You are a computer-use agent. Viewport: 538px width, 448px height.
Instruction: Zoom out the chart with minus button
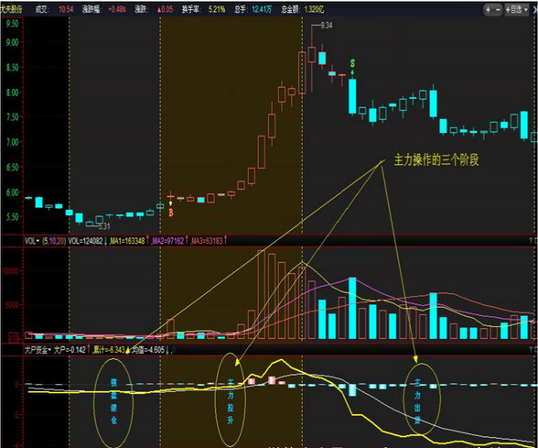click(498, 9)
